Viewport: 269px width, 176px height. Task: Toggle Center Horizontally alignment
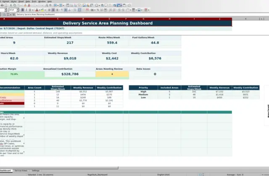53,10
